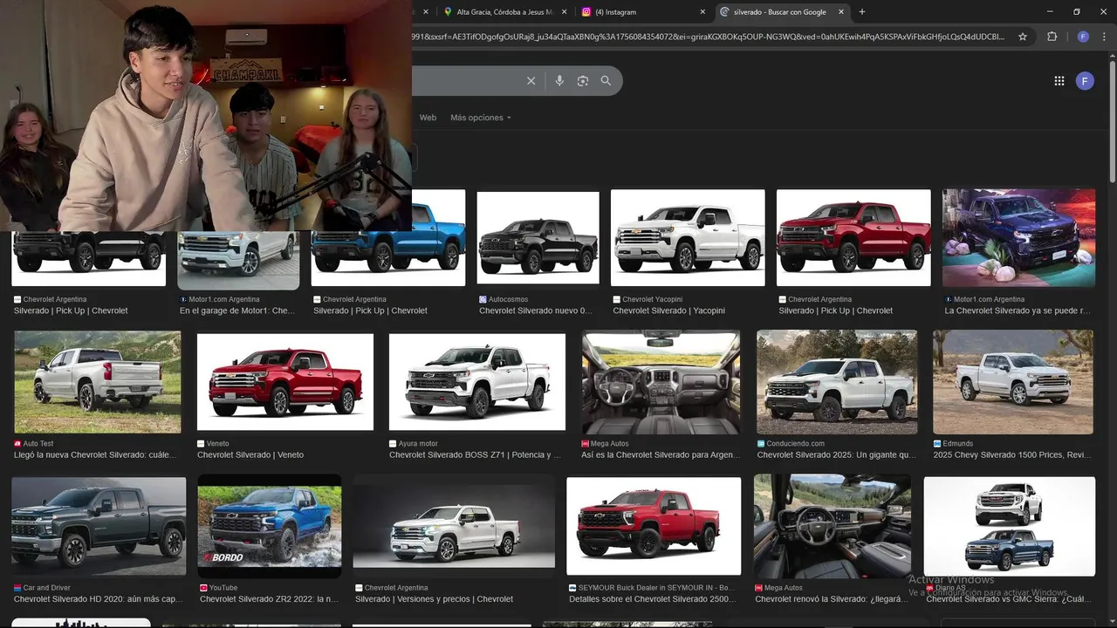Screen dimensions: 1117x628
Task: Close the silverado Google search tab
Action: [x=841, y=12]
